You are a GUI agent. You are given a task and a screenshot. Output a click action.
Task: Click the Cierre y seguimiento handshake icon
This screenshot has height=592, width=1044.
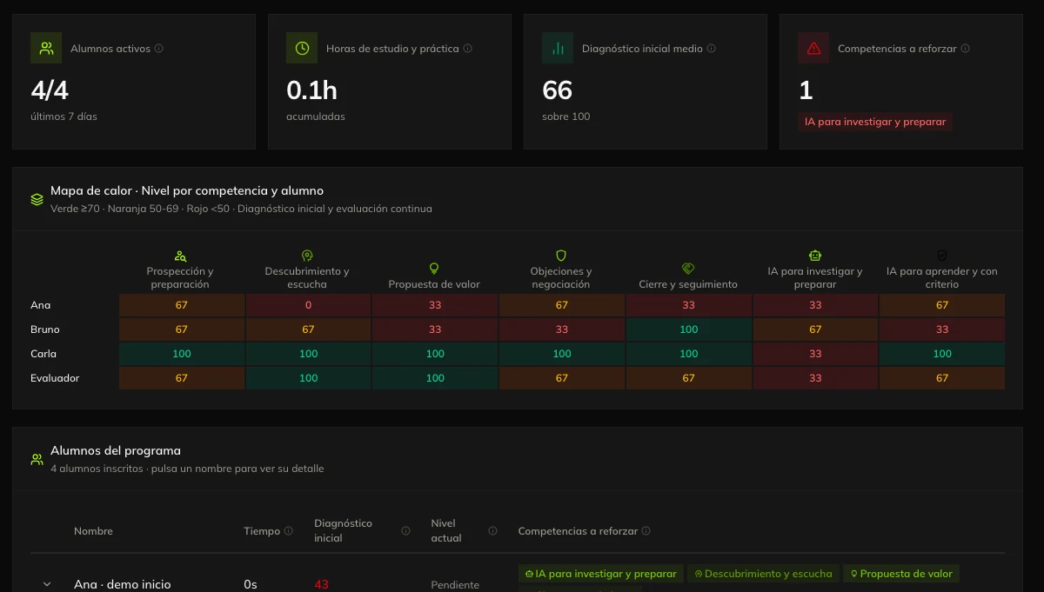(688, 269)
